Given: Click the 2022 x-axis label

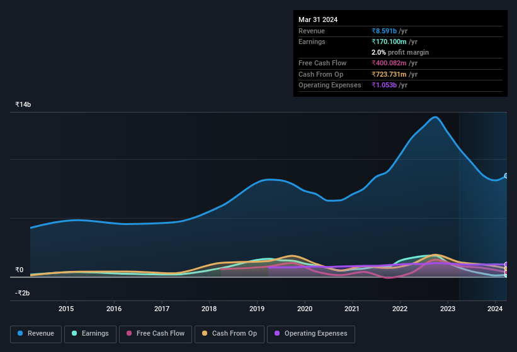Looking at the screenshot, I should [x=400, y=309].
